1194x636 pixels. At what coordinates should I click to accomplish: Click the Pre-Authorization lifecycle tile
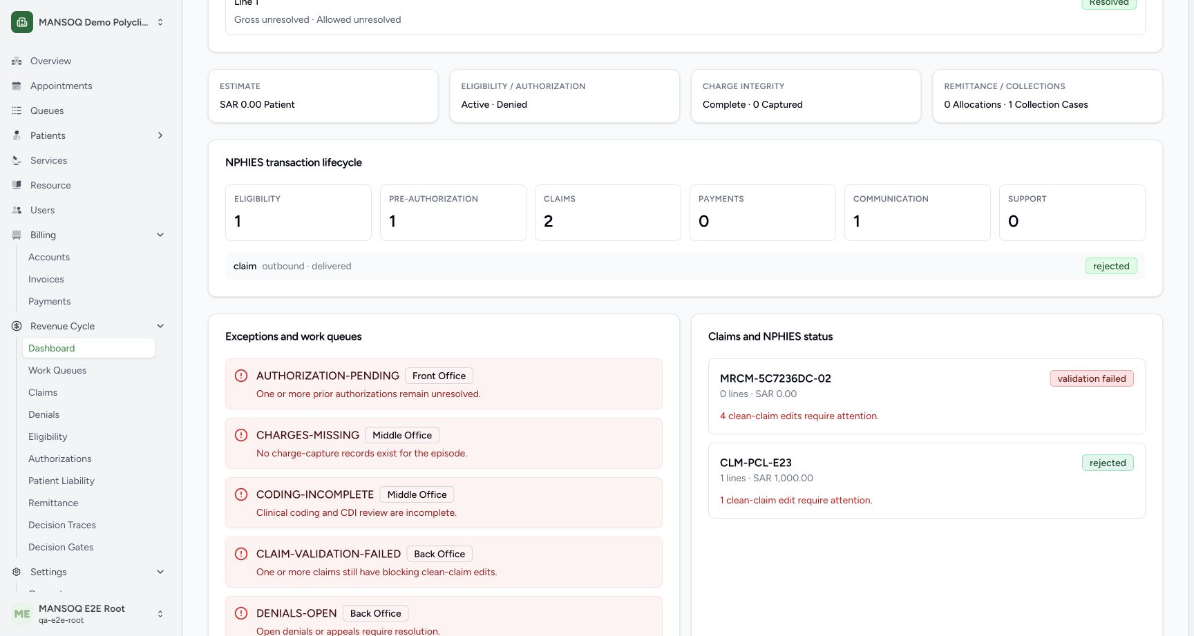pos(453,213)
